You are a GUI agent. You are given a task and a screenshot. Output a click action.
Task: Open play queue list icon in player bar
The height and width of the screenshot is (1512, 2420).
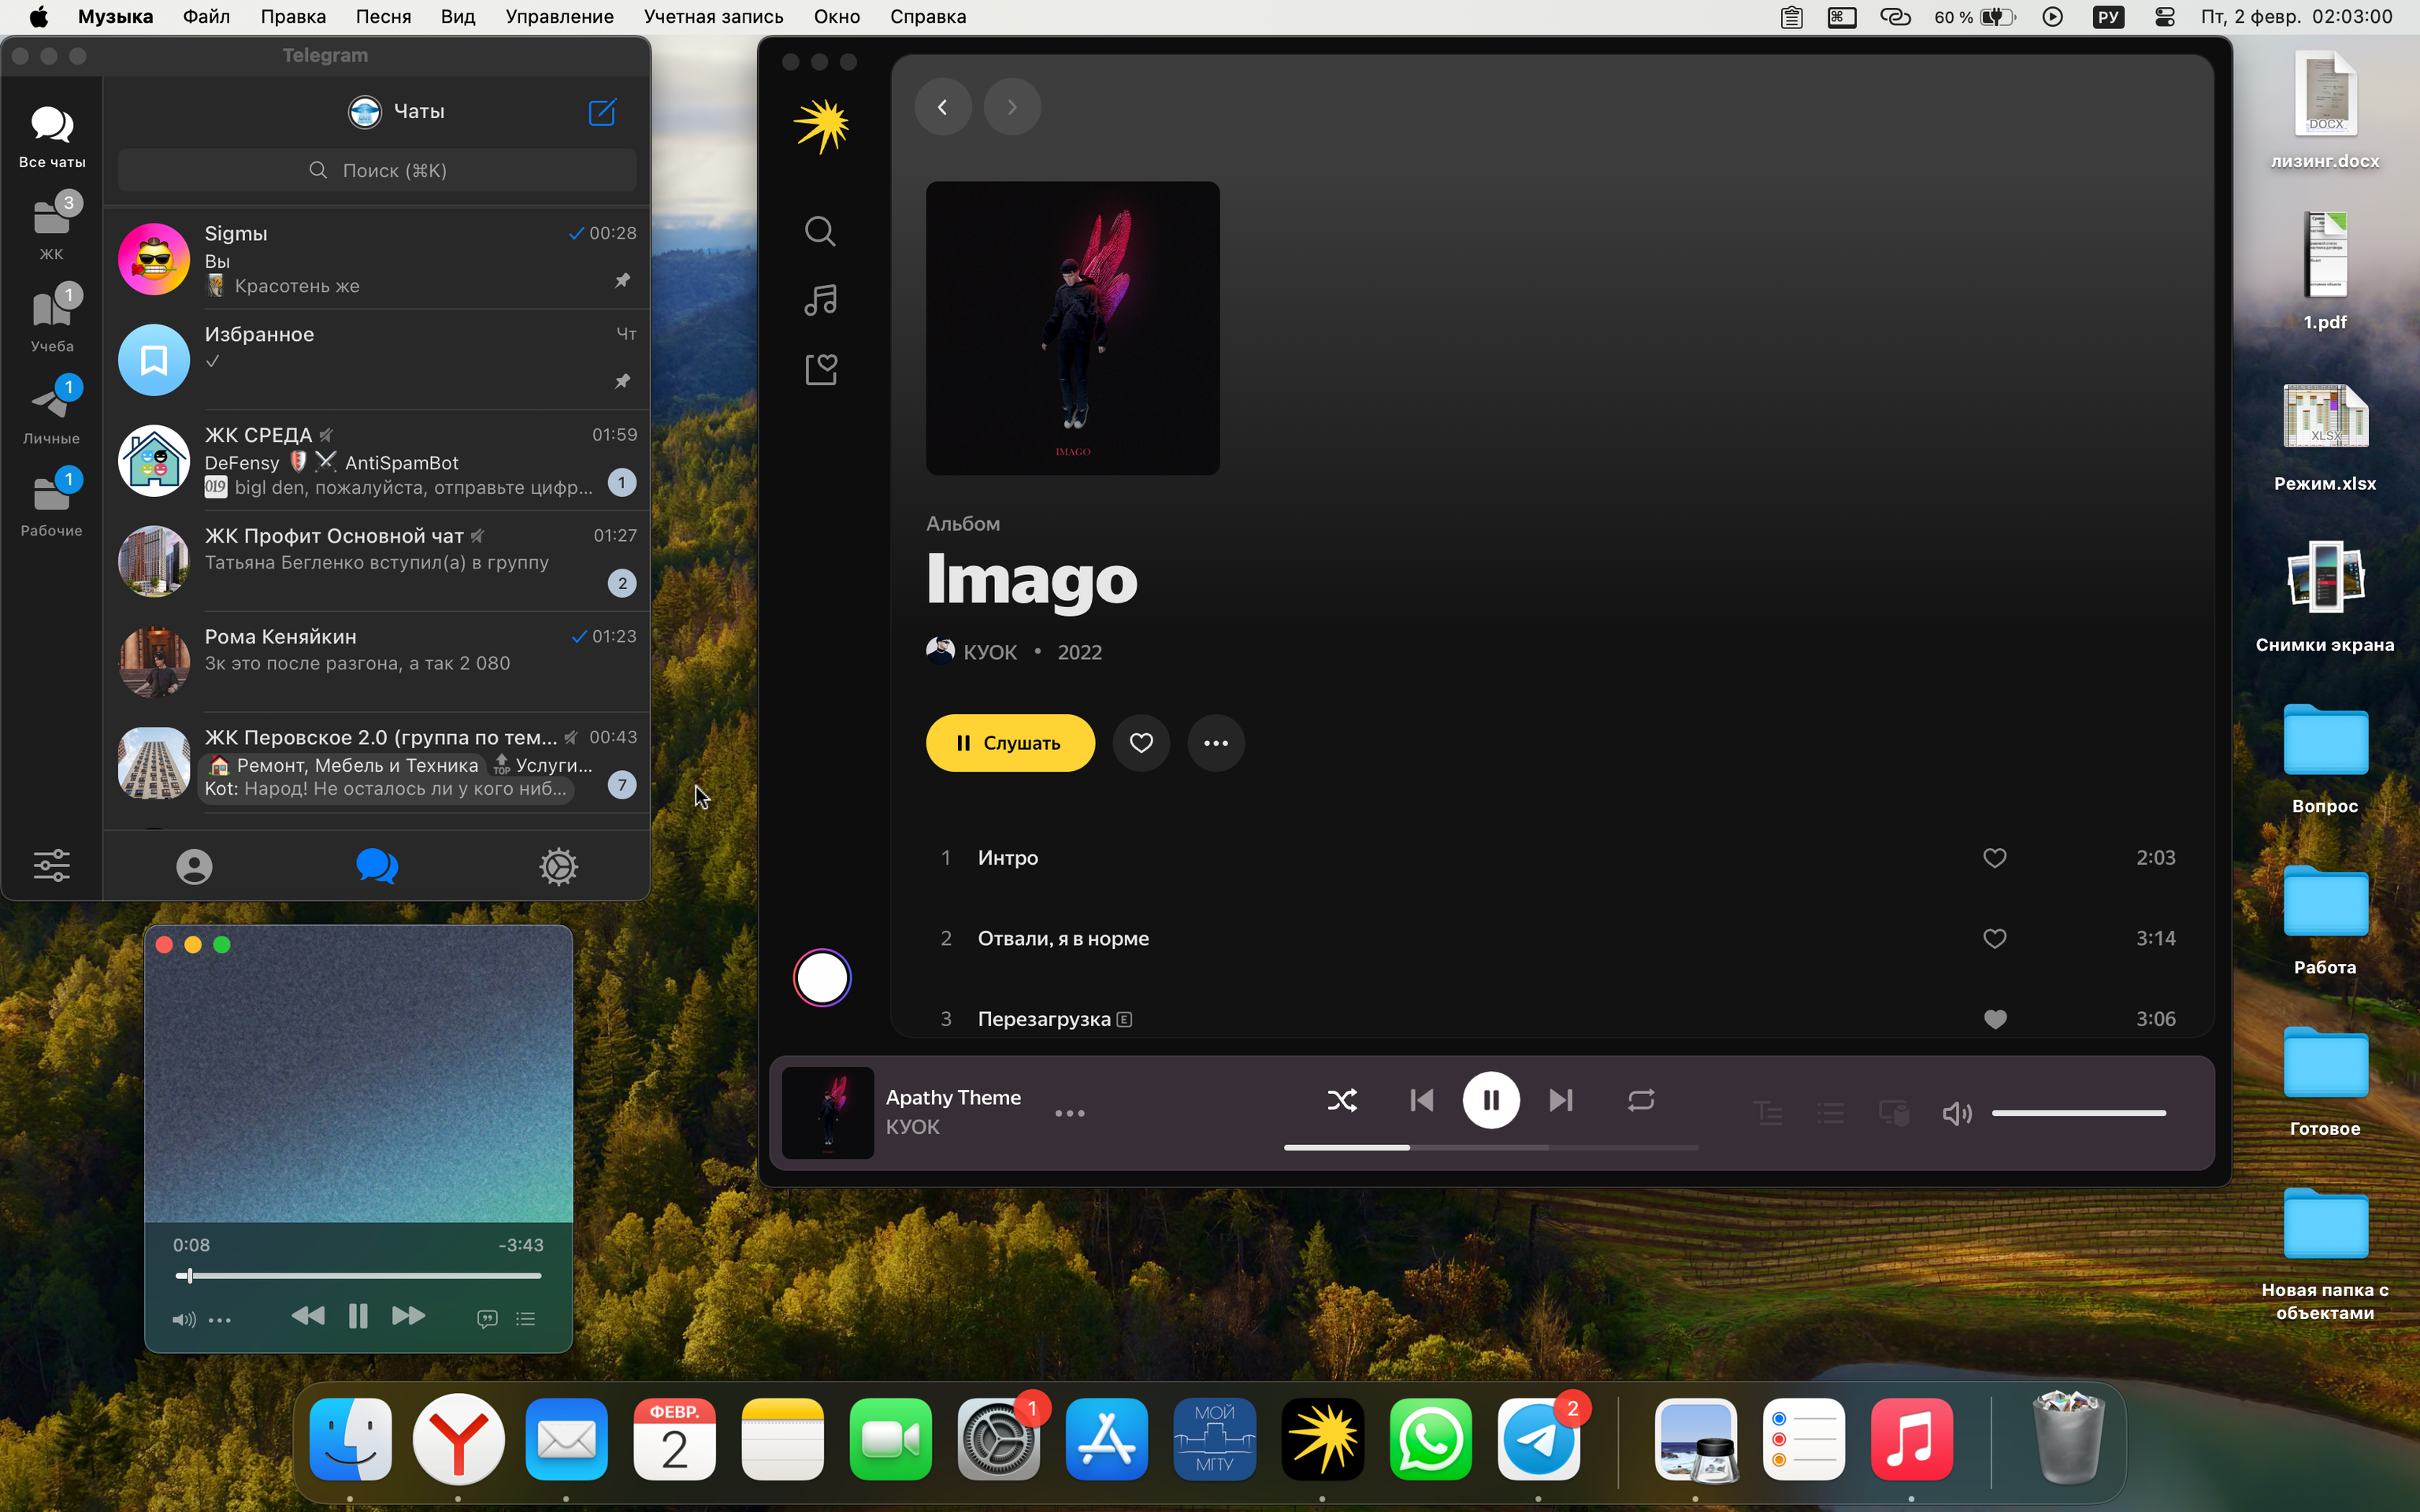tap(1830, 1113)
